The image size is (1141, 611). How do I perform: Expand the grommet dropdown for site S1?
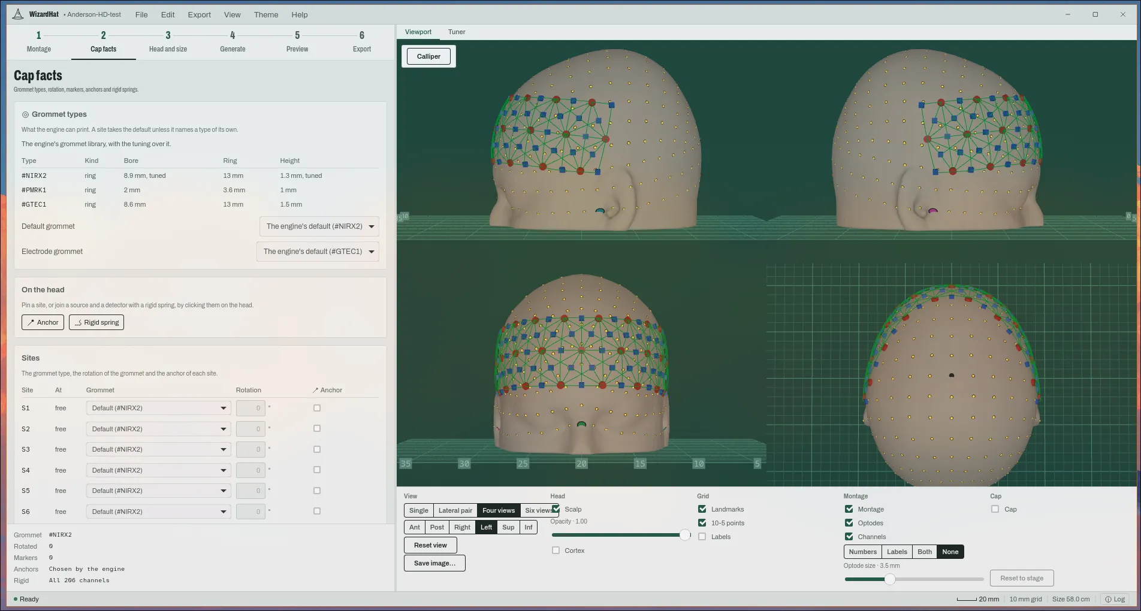click(x=158, y=408)
